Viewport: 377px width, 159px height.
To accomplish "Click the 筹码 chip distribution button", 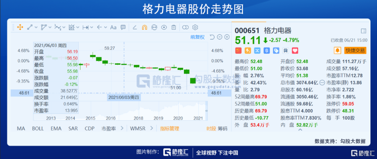I will (222, 128).
